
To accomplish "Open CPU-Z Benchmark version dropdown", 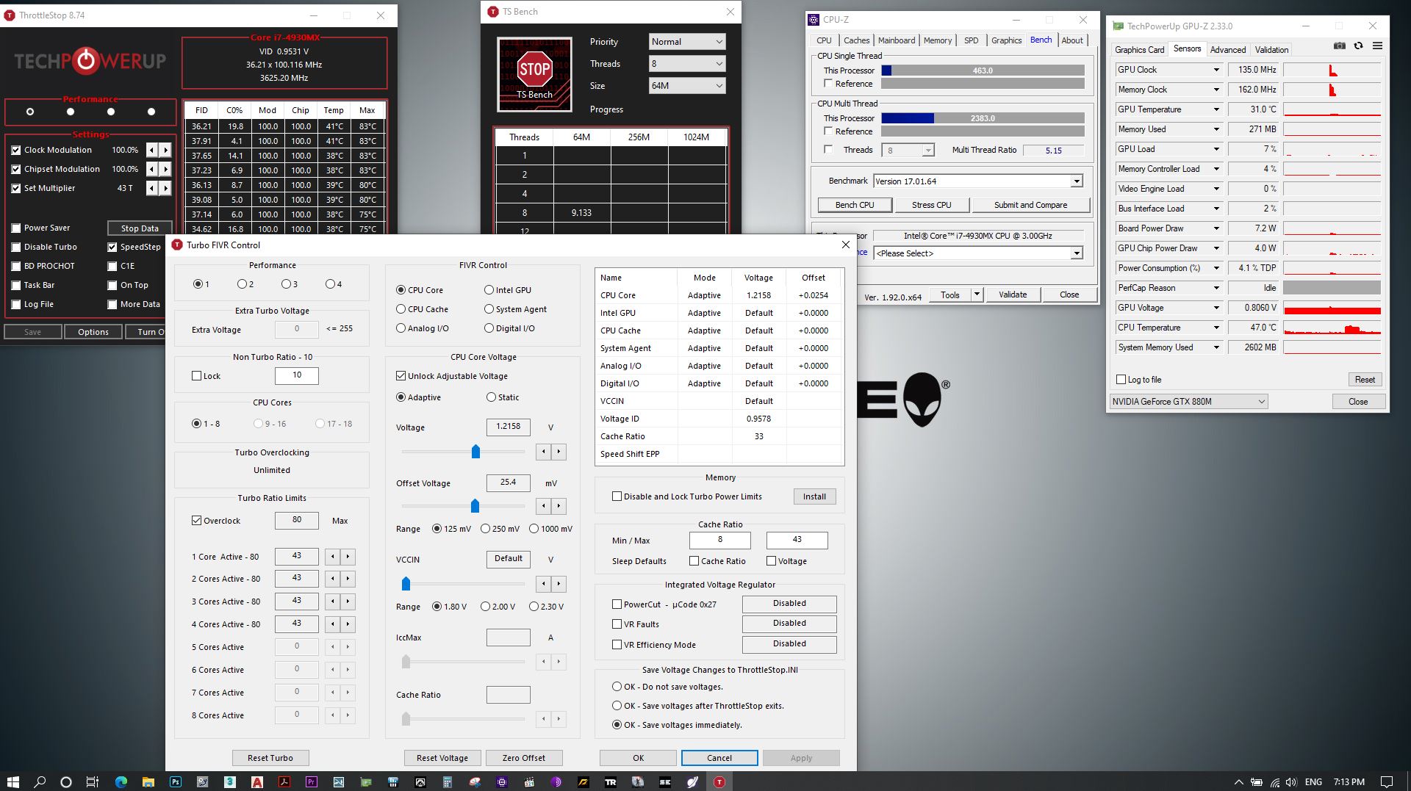I will click(978, 181).
